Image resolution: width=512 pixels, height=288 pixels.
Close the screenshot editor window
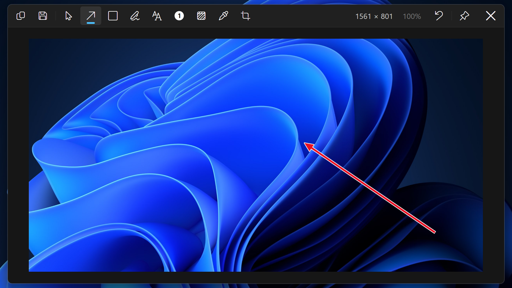pyautogui.click(x=491, y=16)
